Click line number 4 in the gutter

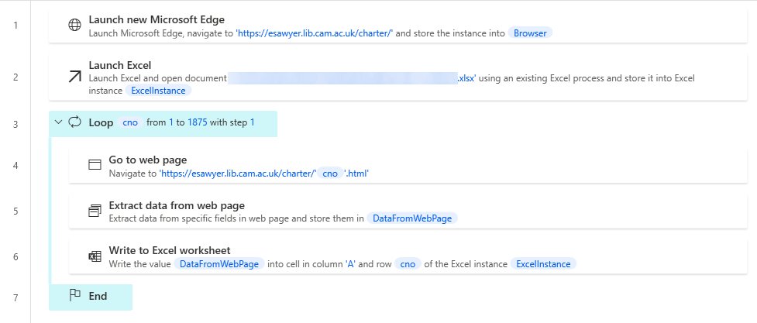coord(15,165)
